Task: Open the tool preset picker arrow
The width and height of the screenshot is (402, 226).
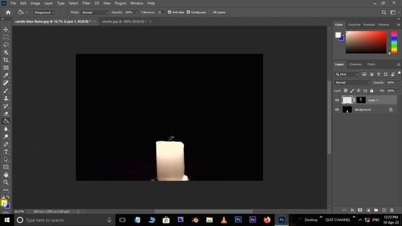Action: 26,13
